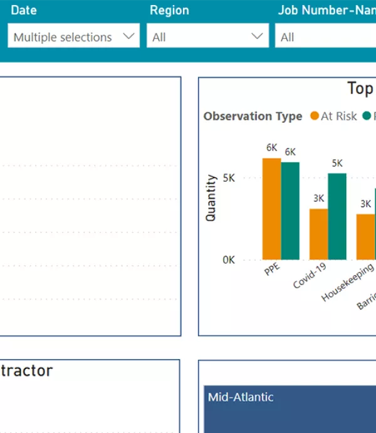Click the Multiple selections text in Date

point(63,37)
